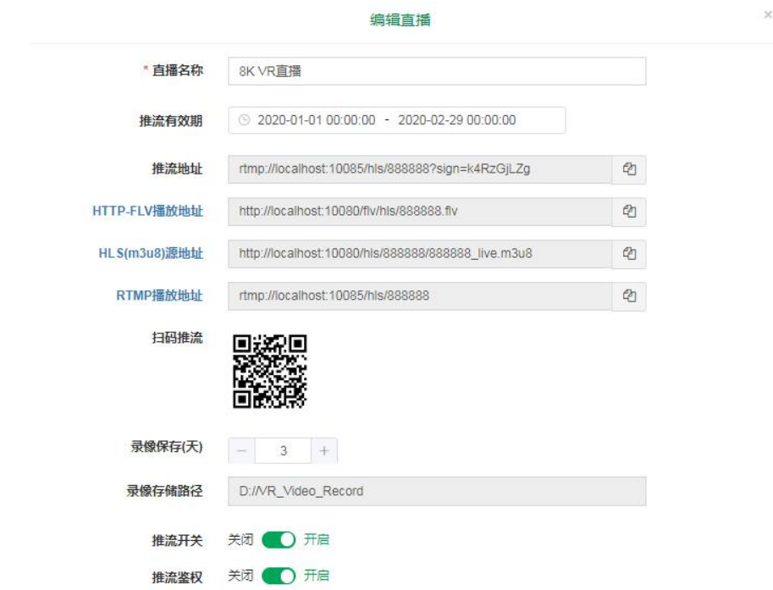Click the 推流开关 label

178,541
